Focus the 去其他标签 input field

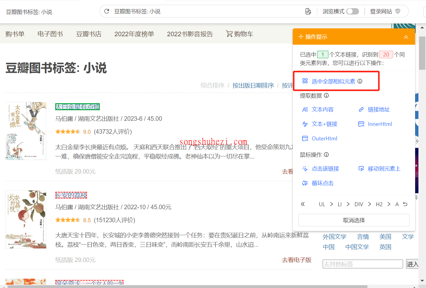(363, 264)
